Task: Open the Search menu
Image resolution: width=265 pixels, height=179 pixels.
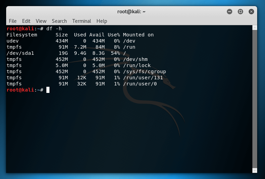Action: tap(59, 21)
